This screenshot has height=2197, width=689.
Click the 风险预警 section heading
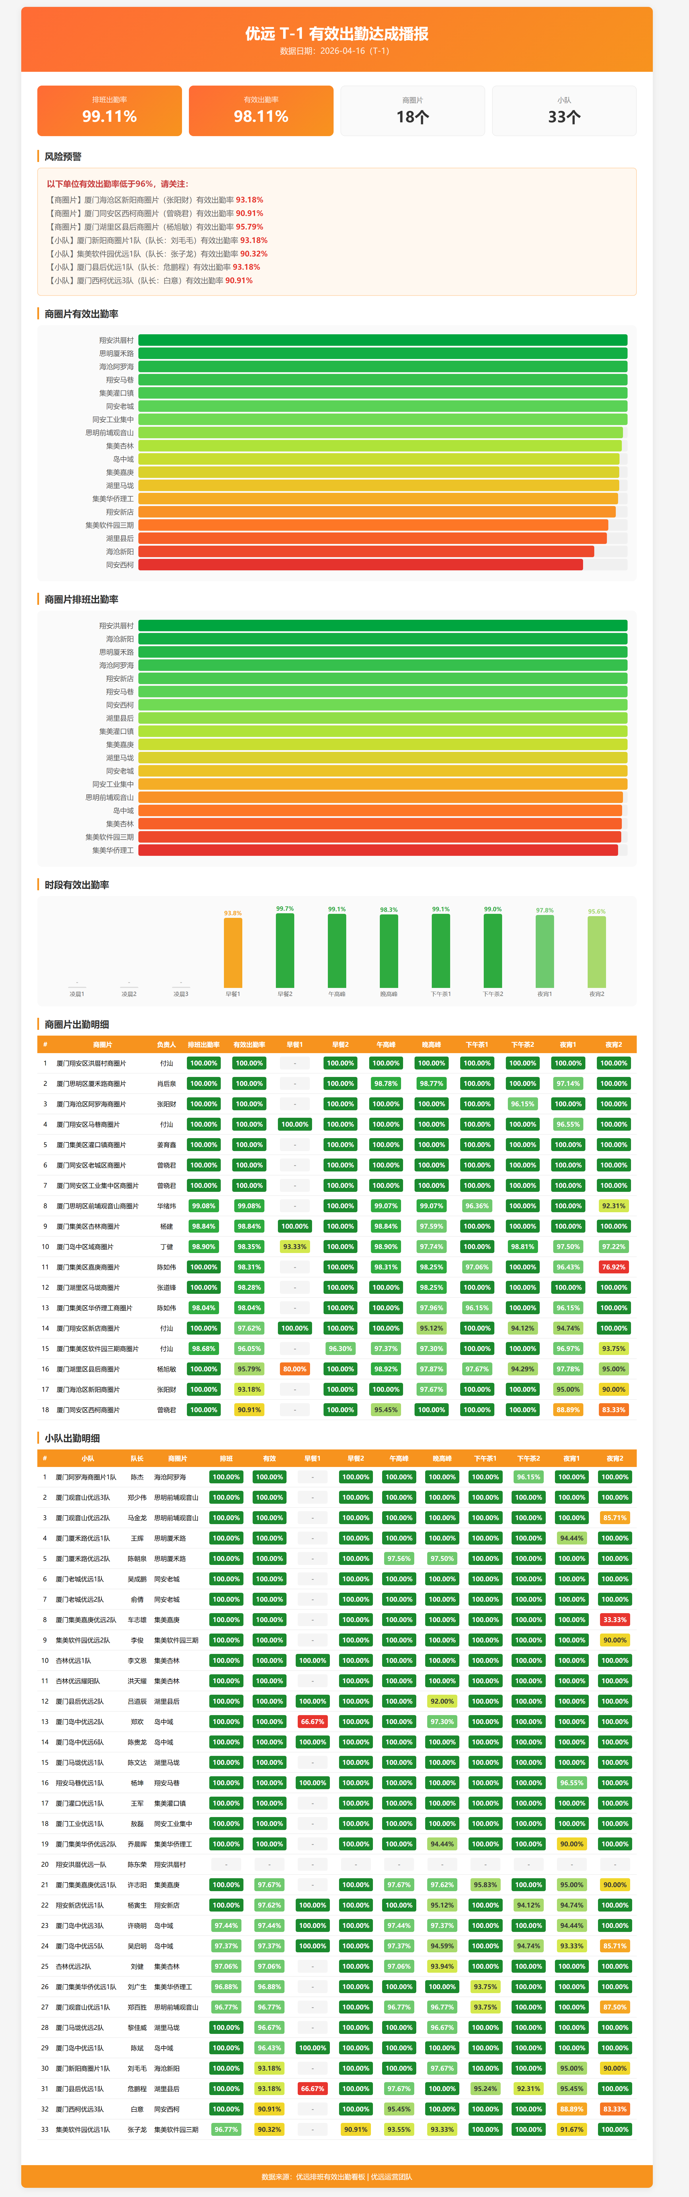pos(63,157)
